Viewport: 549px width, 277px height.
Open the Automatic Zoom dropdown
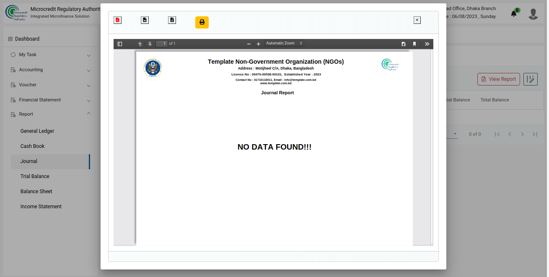click(284, 44)
